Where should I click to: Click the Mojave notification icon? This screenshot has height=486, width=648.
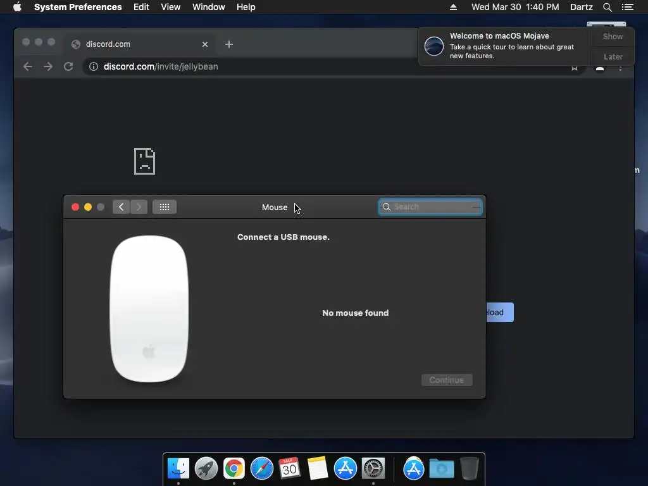pyautogui.click(x=434, y=46)
